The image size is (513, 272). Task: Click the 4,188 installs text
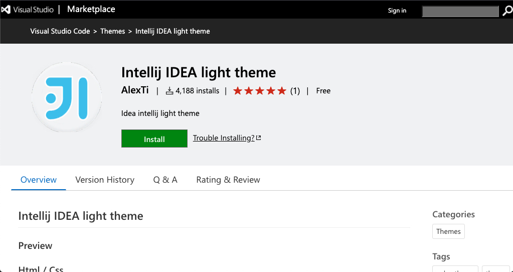197,91
